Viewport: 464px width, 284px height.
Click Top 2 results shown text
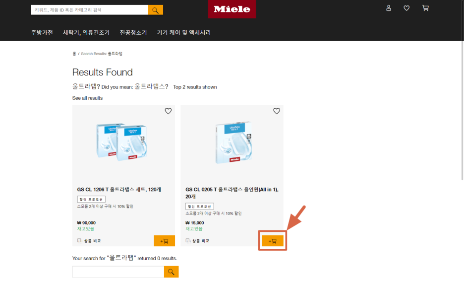pos(195,87)
